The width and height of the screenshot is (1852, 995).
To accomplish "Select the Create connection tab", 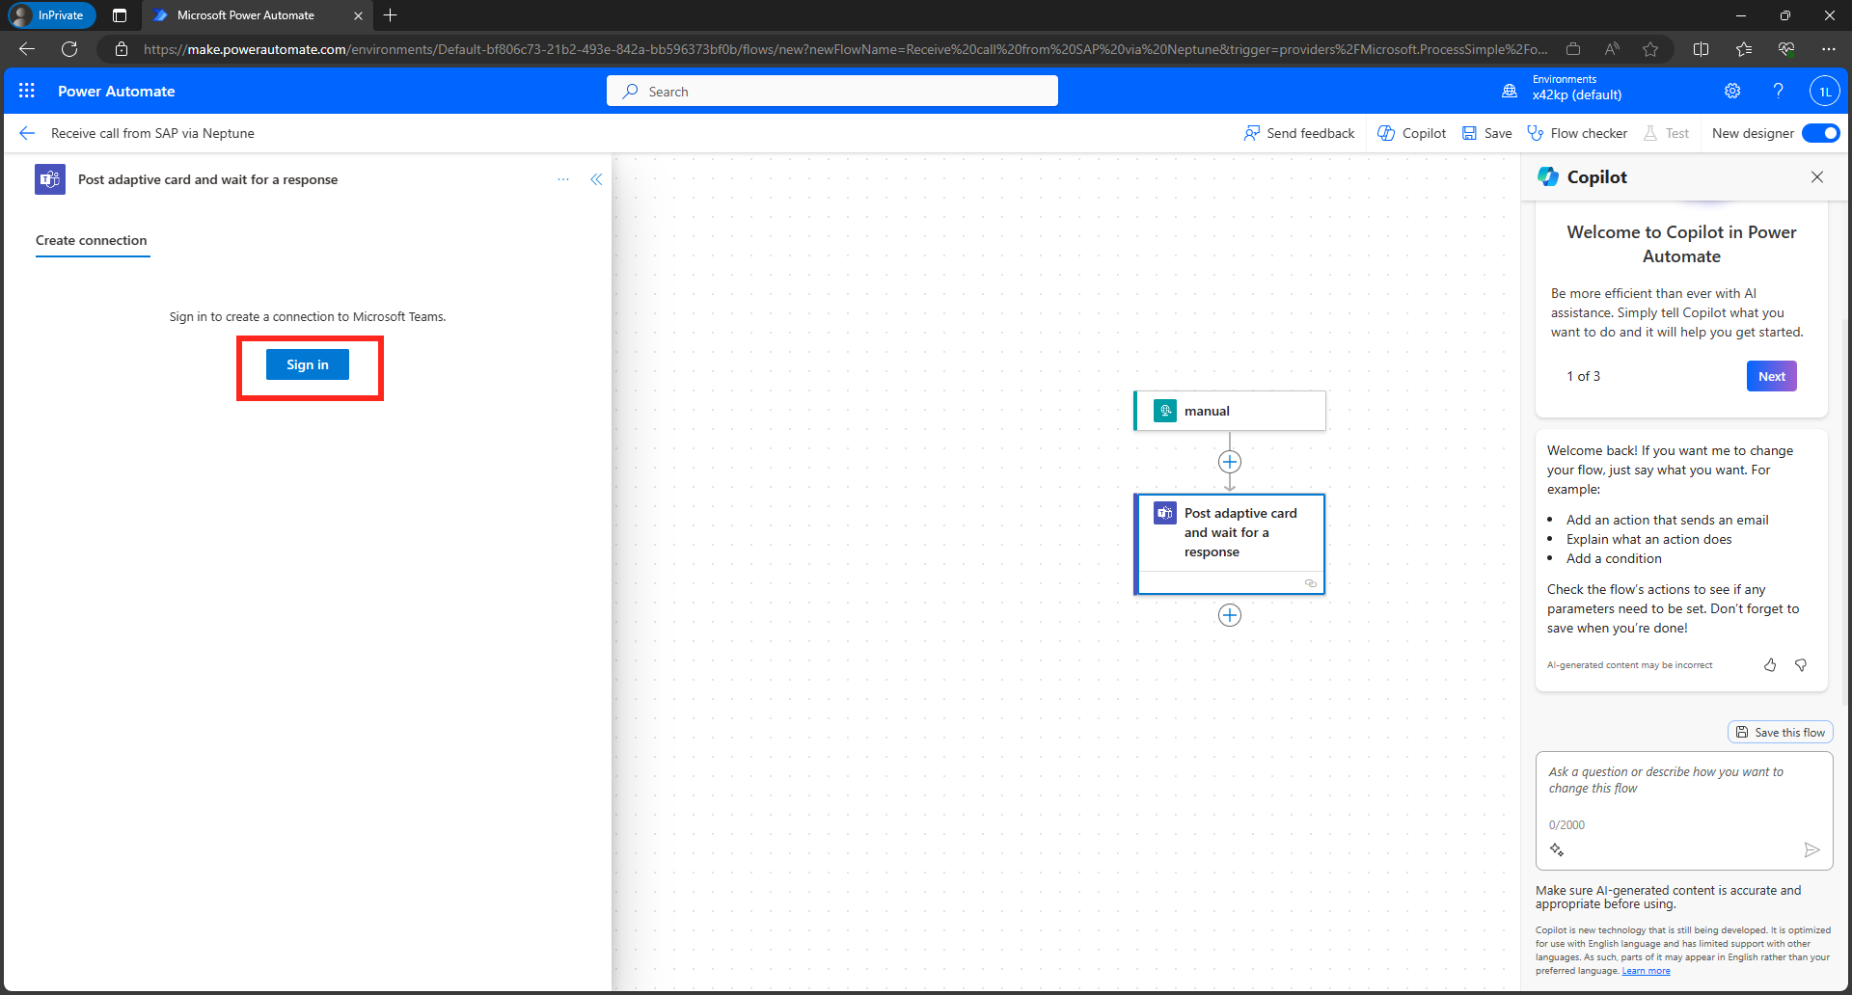I will [92, 241].
